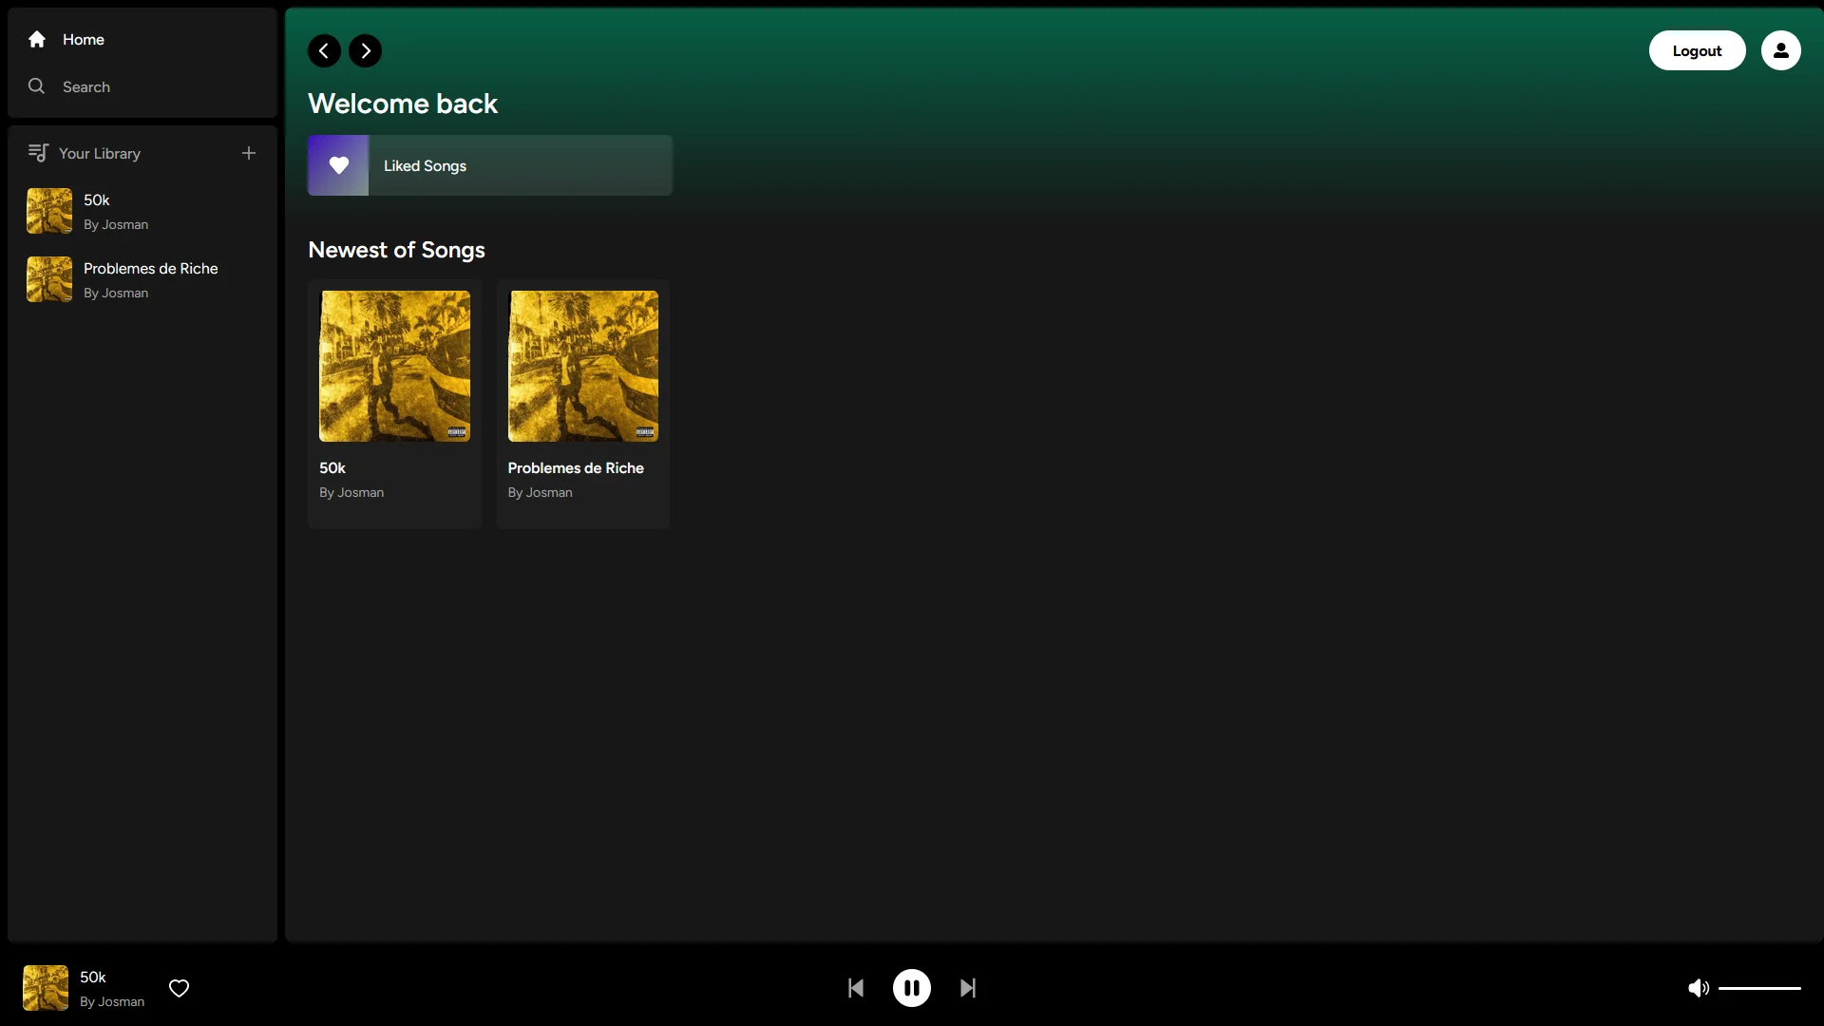
Task: Click the plus to create a playlist
Action: click(248, 153)
